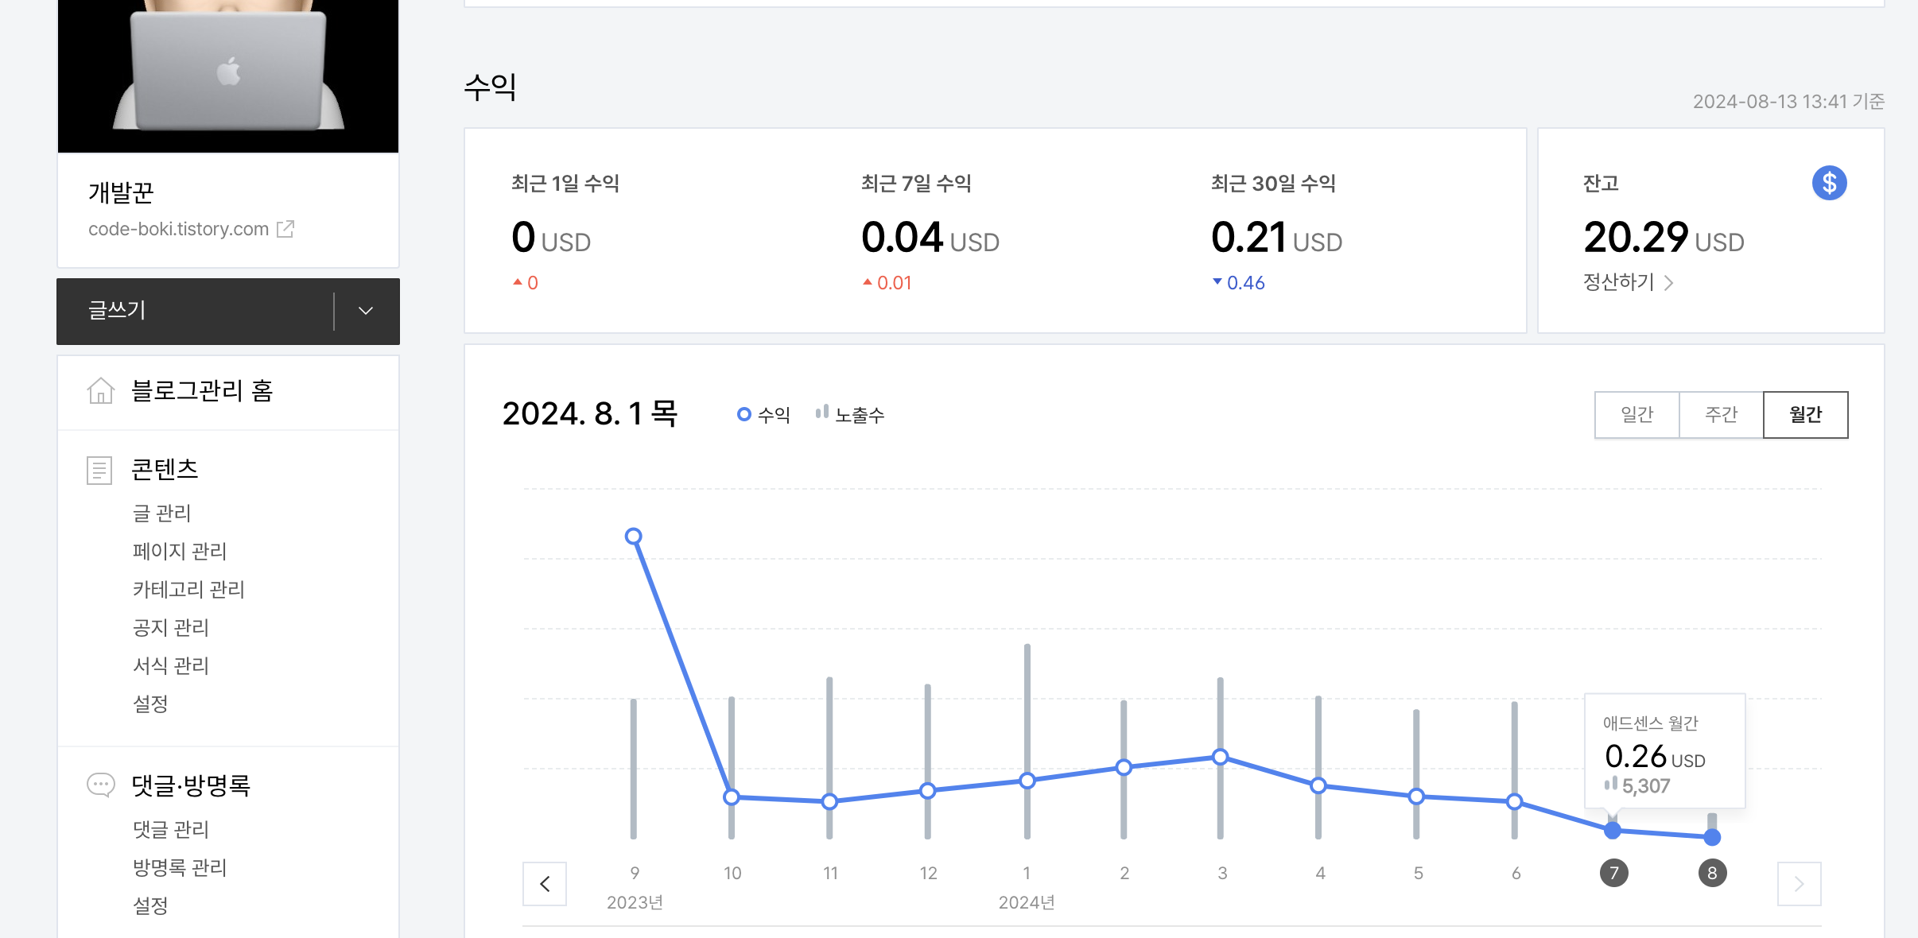Toggle 수익 series in chart legend
The image size is (1918, 938).
point(763,414)
